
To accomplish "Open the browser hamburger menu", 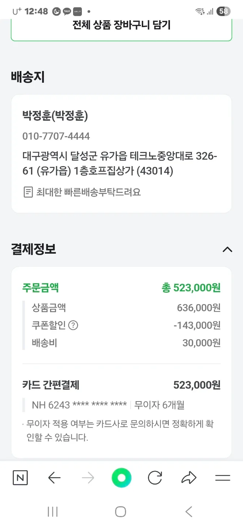I will click(223, 478).
